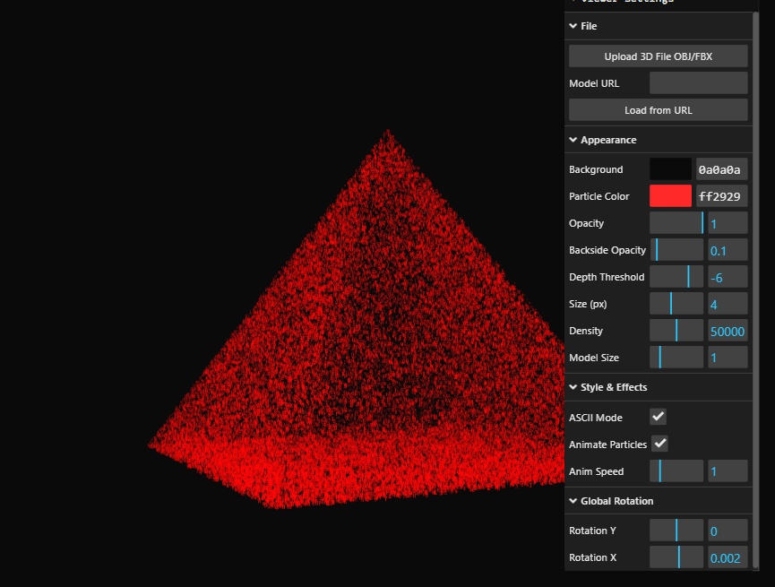Click the Load from URL button
This screenshot has height=587, width=775.
tap(658, 110)
